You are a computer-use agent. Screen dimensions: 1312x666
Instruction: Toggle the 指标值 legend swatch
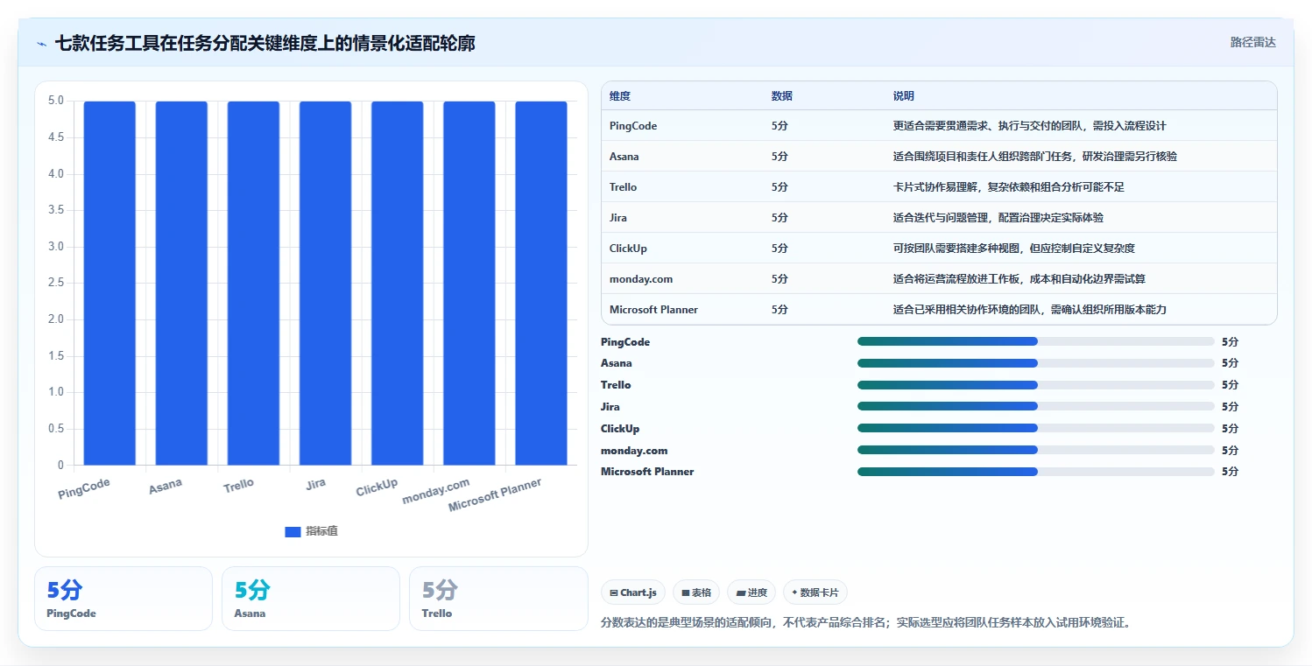click(293, 531)
